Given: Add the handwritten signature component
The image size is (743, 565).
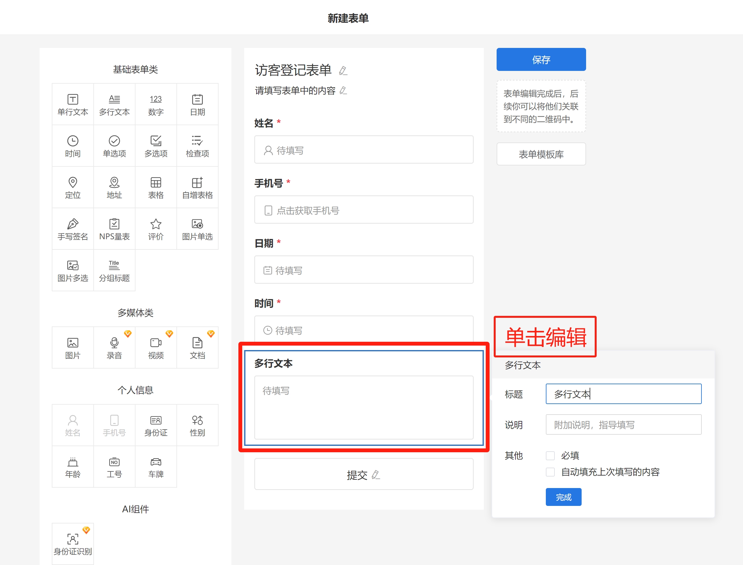Looking at the screenshot, I should 73,229.
